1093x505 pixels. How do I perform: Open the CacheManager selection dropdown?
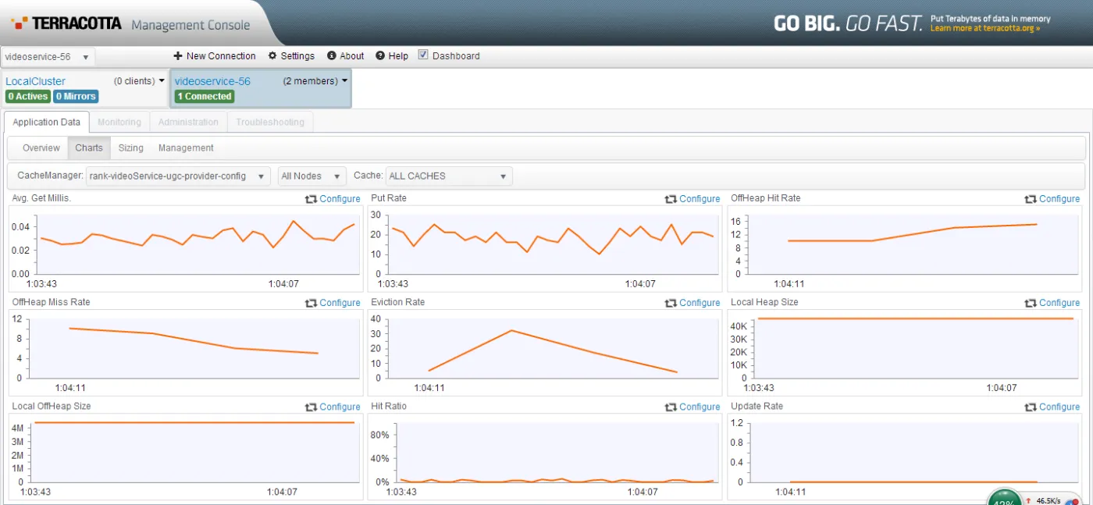pyautogui.click(x=178, y=176)
